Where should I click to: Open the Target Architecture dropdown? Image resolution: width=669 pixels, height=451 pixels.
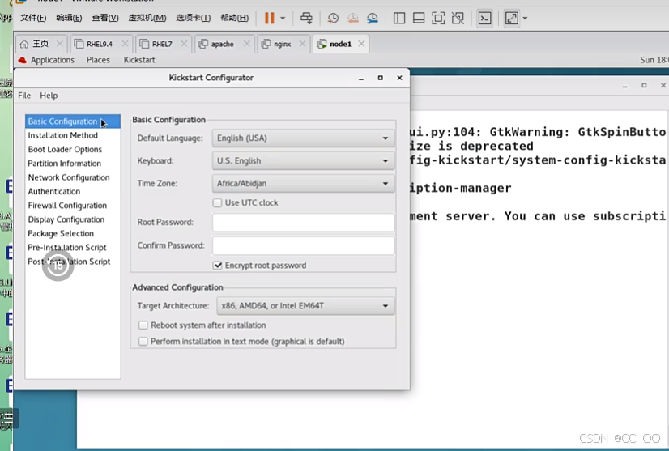point(305,306)
